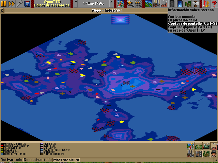The width and height of the screenshot is (218, 163).
Task: Click the brown Mina de Hierro swatch
Action: [x=42, y=154]
